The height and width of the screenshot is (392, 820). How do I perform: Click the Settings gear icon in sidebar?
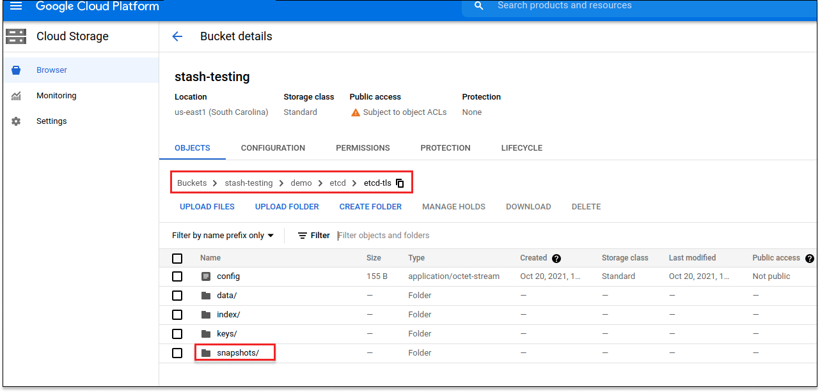(16, 121)
